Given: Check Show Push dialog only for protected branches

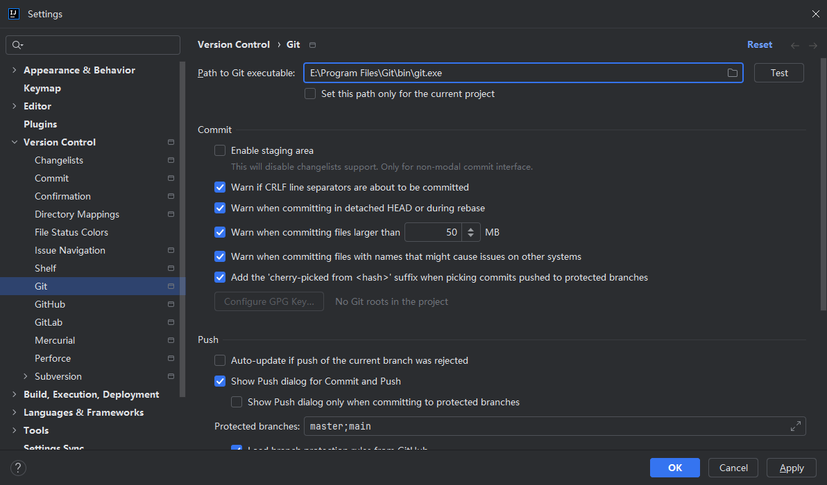Looking at the screenshot, I should pos(237,402).
